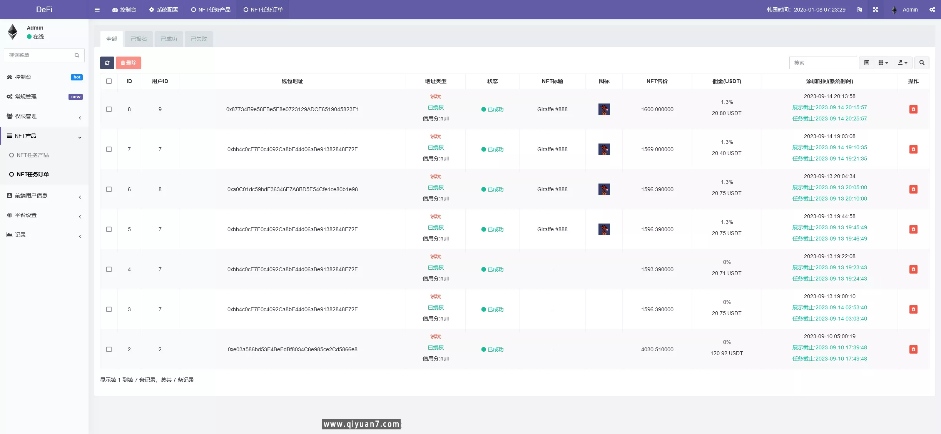Click the red 删除 button
The width and height of the screenshot is (941, 434).
[129, 63]
